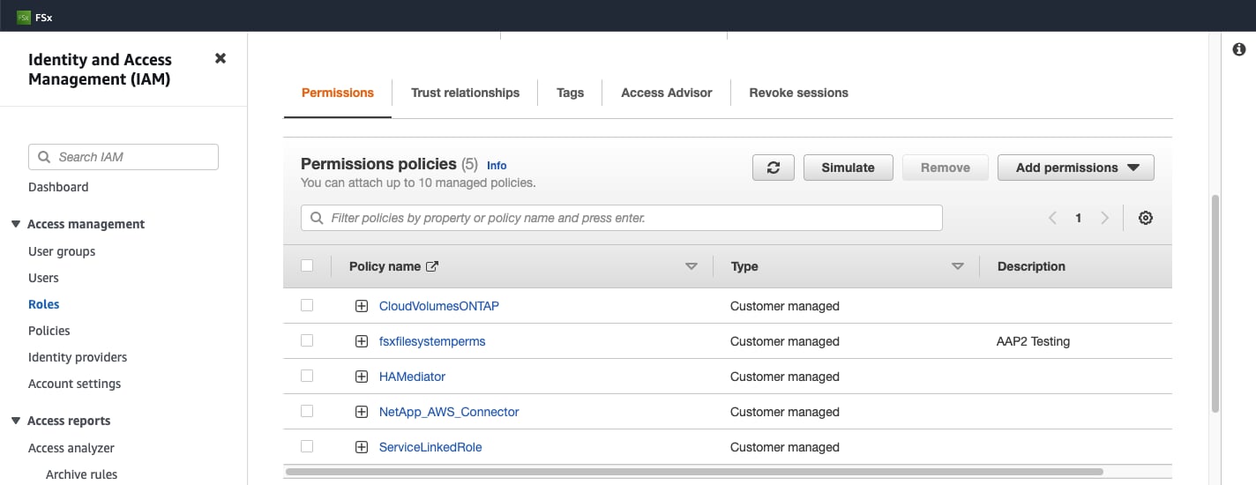Collapse the Access management section
Image resolution: width=1256 pixels, height=485 pixels.
(16, 224)
